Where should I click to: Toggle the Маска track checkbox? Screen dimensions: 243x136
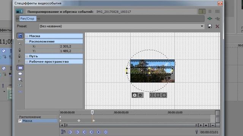[x=20, y=121]
